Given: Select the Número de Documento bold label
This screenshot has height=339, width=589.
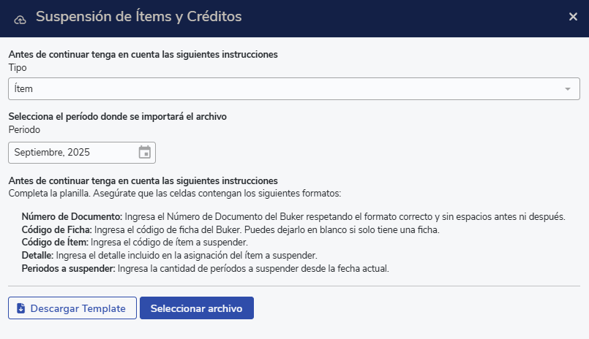Looking at the screenshot, I should (x=72, y=217).
